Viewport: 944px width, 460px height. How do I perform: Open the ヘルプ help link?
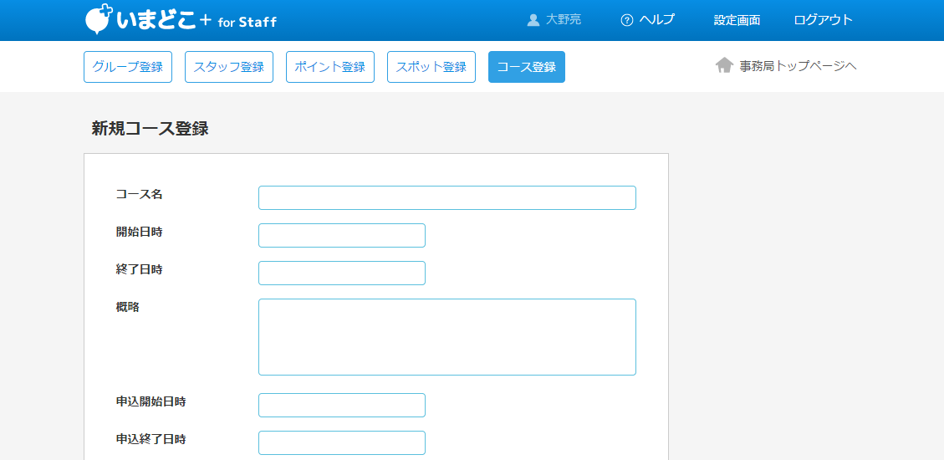[x=656, y=20]
